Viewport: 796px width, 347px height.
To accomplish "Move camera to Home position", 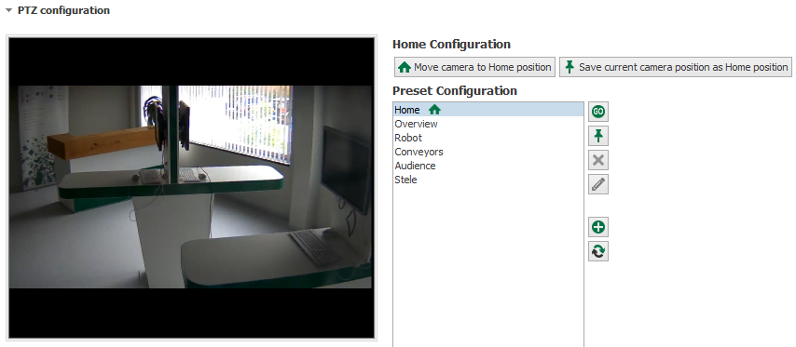I will [474, 67].
